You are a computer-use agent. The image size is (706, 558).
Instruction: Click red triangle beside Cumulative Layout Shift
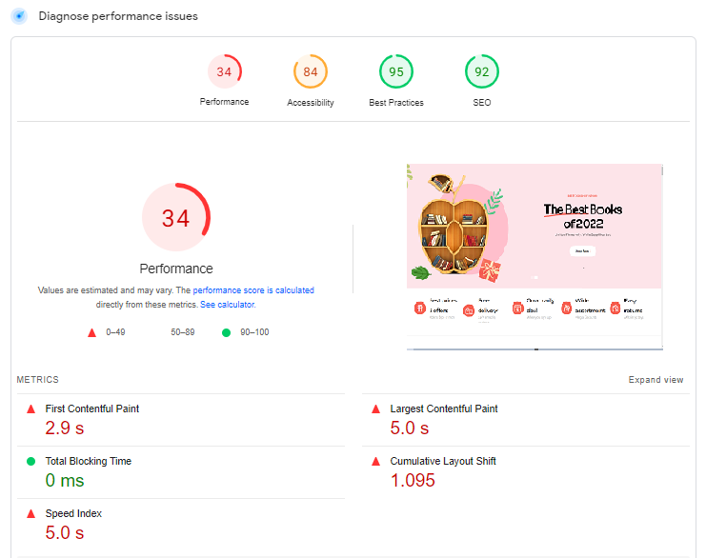375,462
